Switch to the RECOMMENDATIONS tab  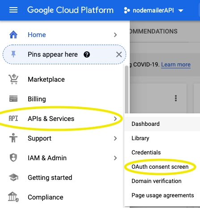[x=153, y=31]
